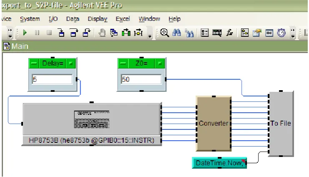Click the Delay value field showing 5
The width and height of the screenshot is (309, 177).
click(52, 79)
